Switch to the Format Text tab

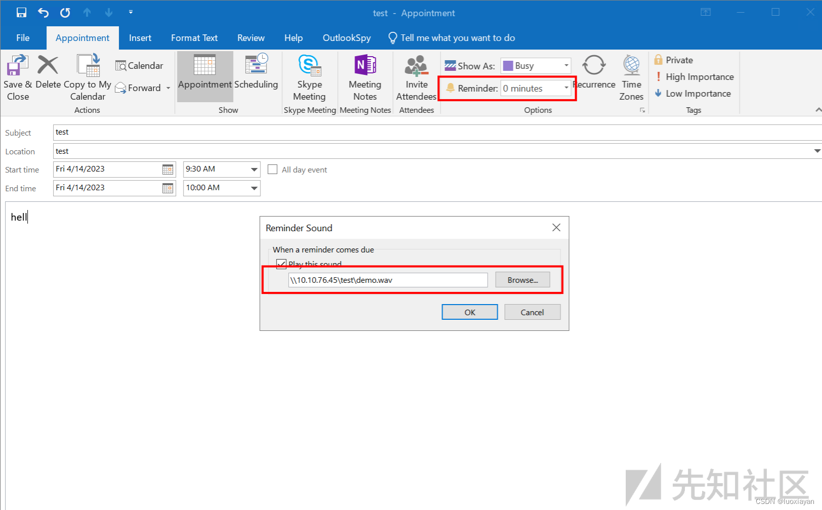194,38
